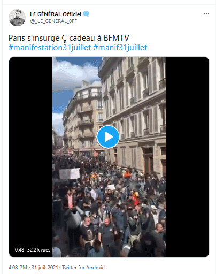Open the 4:08 PM tweet timestamp
216x274 pixels.
point(18,268)
